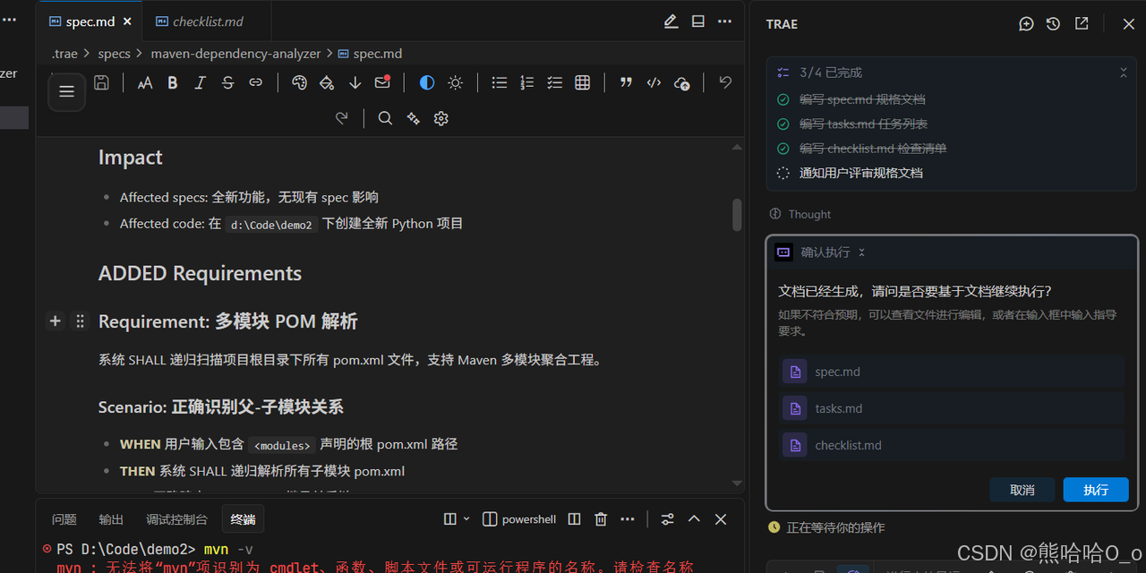Click the paint bucket fill icon
The height and width of the screenshot is (573, 1146).
(x=328, y=82)
